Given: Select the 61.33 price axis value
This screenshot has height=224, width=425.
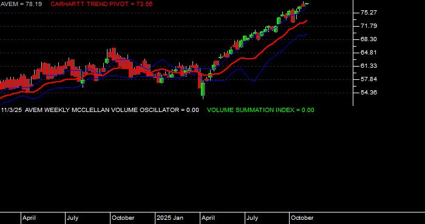Looking at the screenshot, I should point(369,66).
